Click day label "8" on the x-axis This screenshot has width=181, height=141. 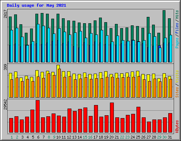[49, 137]
